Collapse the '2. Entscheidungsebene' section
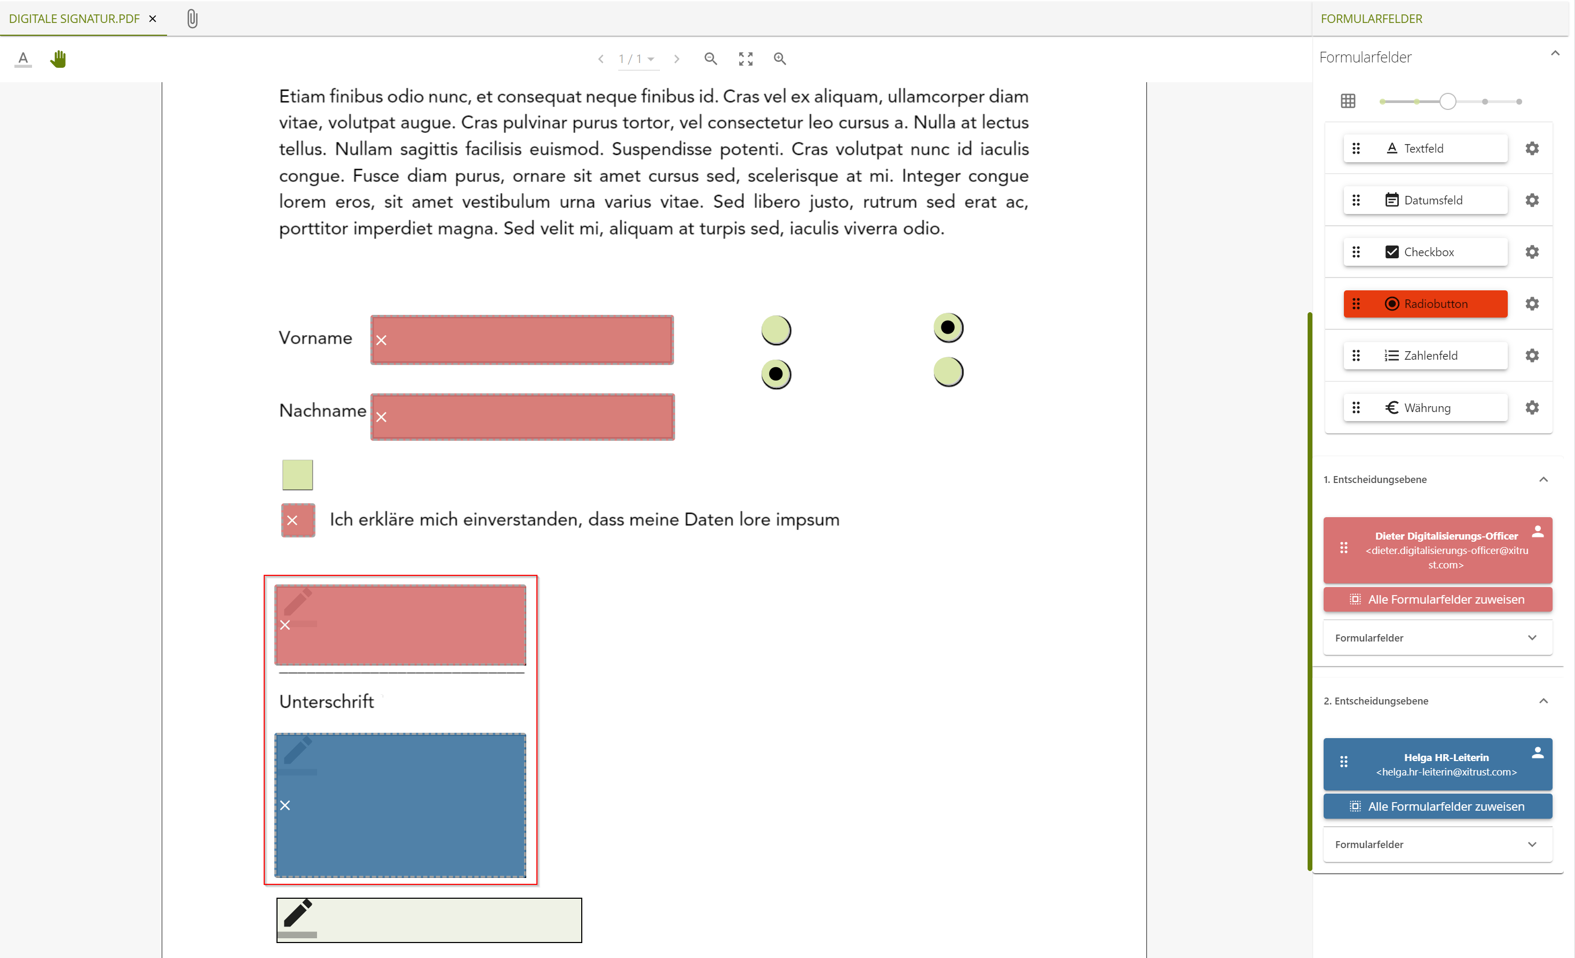The height and width of the screenshot is (958, 1575). tap(1545, 700)
